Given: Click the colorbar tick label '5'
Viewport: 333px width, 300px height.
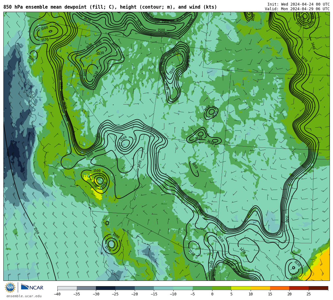Looking at the screenshot, I should tap(231, 294).
